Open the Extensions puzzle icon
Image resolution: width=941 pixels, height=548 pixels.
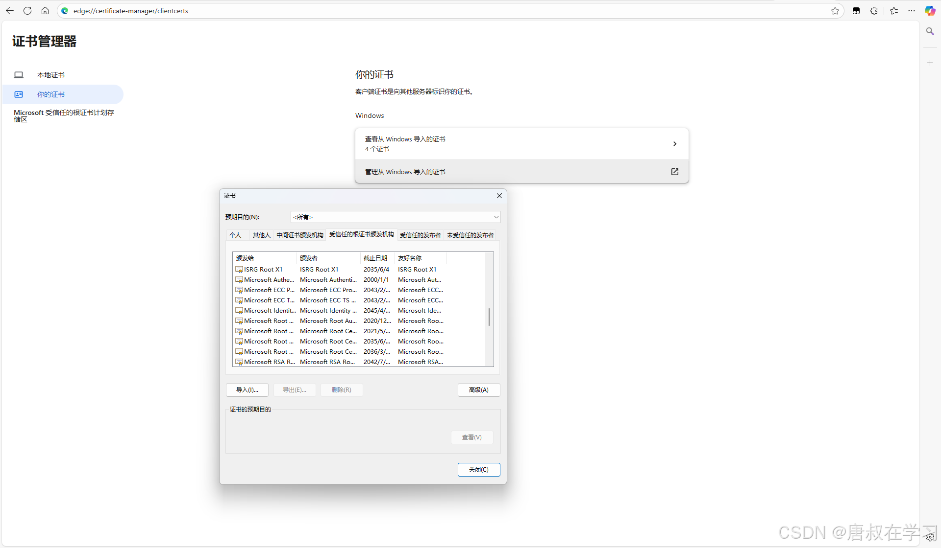(874, 11)
